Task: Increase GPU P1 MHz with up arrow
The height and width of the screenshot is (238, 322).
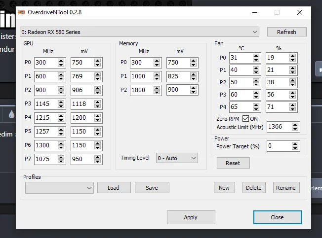Action: [x=61, y=74]
